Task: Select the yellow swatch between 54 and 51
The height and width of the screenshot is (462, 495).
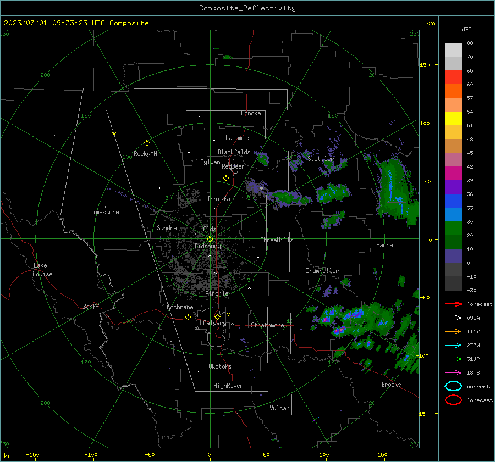Action: click(x=453, y=119)
